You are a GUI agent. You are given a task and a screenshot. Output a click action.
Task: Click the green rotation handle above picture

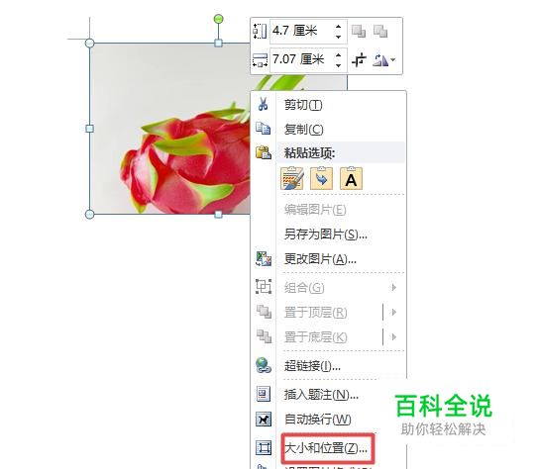(219, 19)
